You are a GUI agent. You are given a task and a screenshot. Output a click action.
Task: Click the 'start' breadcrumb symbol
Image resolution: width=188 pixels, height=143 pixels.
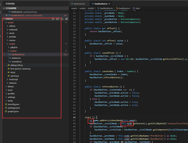(138, 9)
